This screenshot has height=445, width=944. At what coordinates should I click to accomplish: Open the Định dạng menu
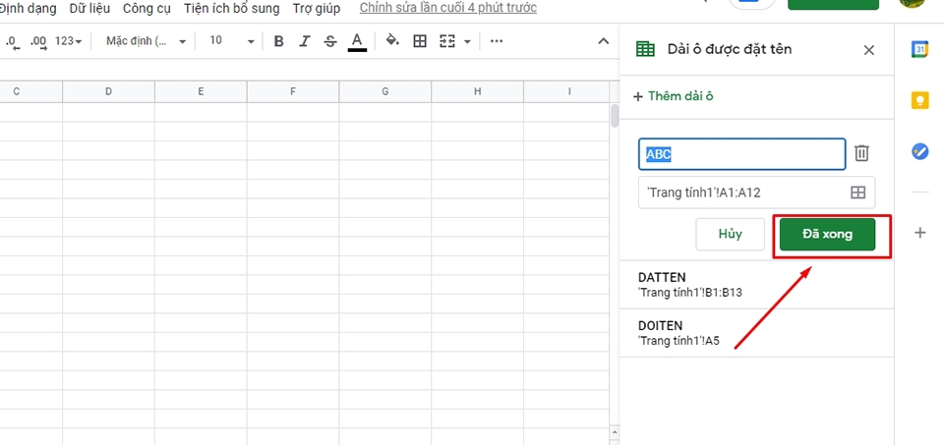[x=29, y=9]
